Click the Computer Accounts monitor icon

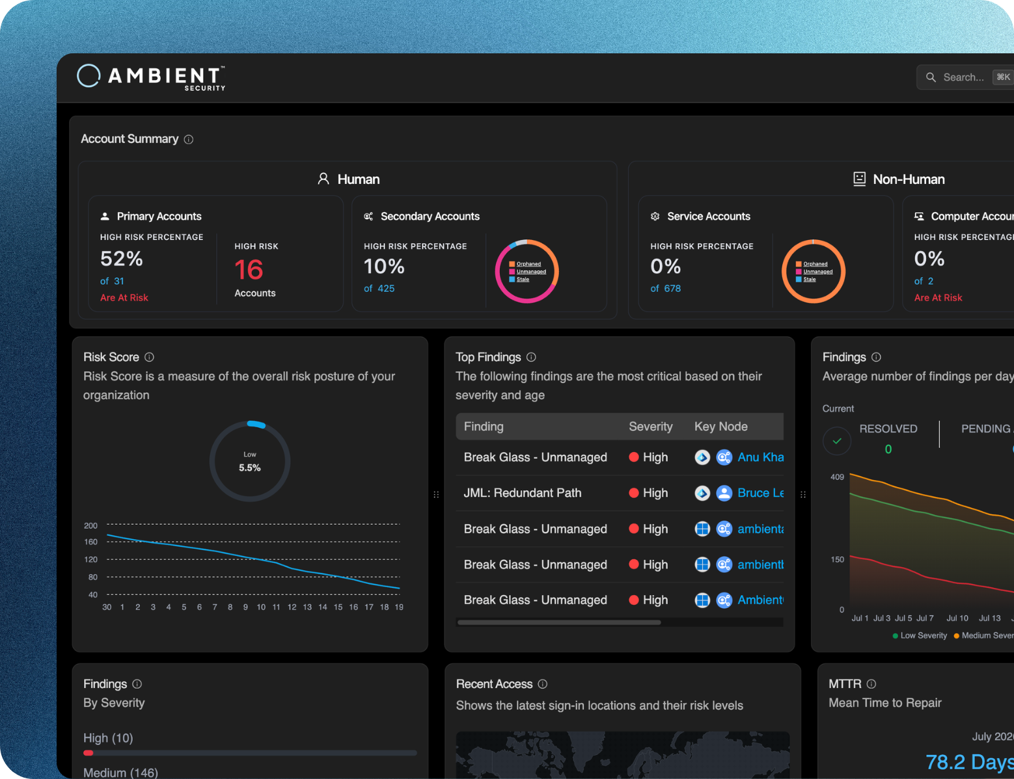[x=919, y=217]
